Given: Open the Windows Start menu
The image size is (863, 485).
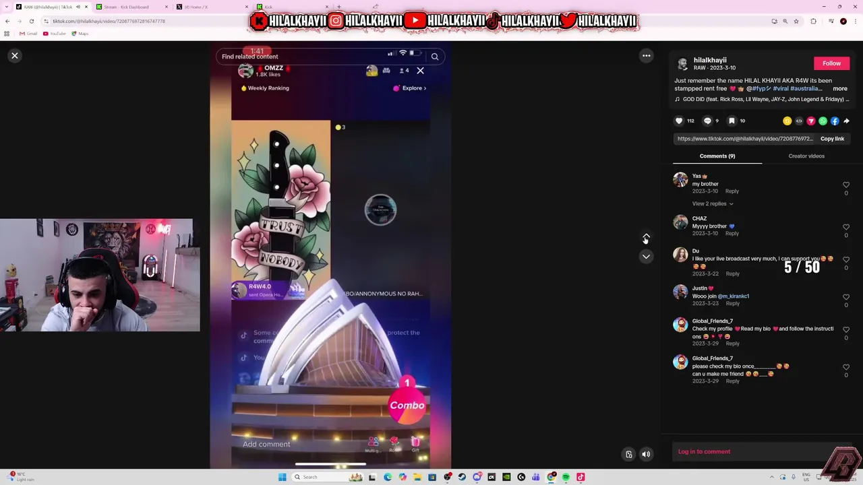Looking at the screenshot, I should pyautogui.click(x=282, y=477).
